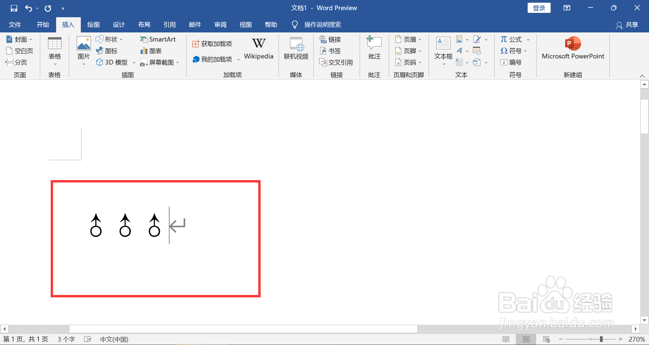Insert a cross-reference via 交叉引用
649x345 pixels.
pyautogui.click(x=336, y=62)
